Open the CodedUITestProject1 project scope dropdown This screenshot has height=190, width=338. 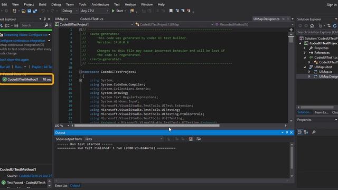(x=94, y=25)
